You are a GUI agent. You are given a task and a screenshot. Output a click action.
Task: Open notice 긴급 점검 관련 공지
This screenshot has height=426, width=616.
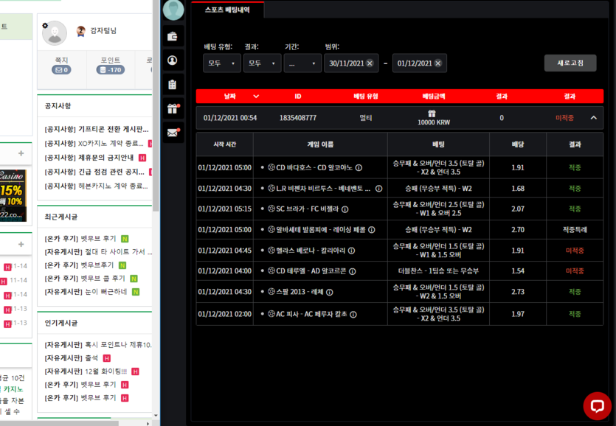[x=94, y=172]
